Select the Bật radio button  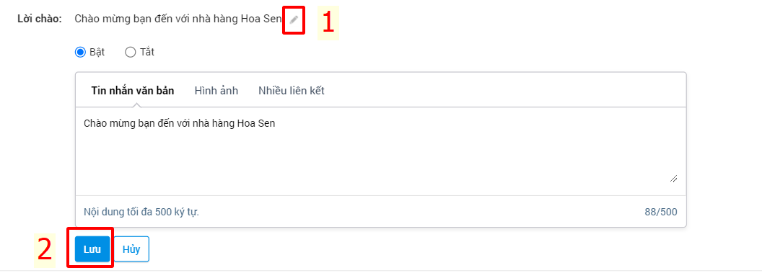79,52
